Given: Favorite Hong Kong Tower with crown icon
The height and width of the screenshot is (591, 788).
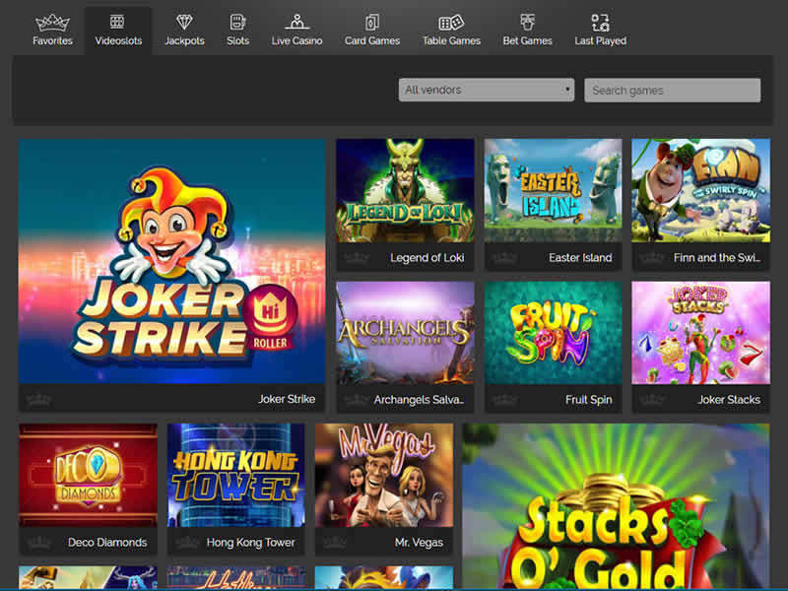Looking at the screenshot, I should [187, 543].
